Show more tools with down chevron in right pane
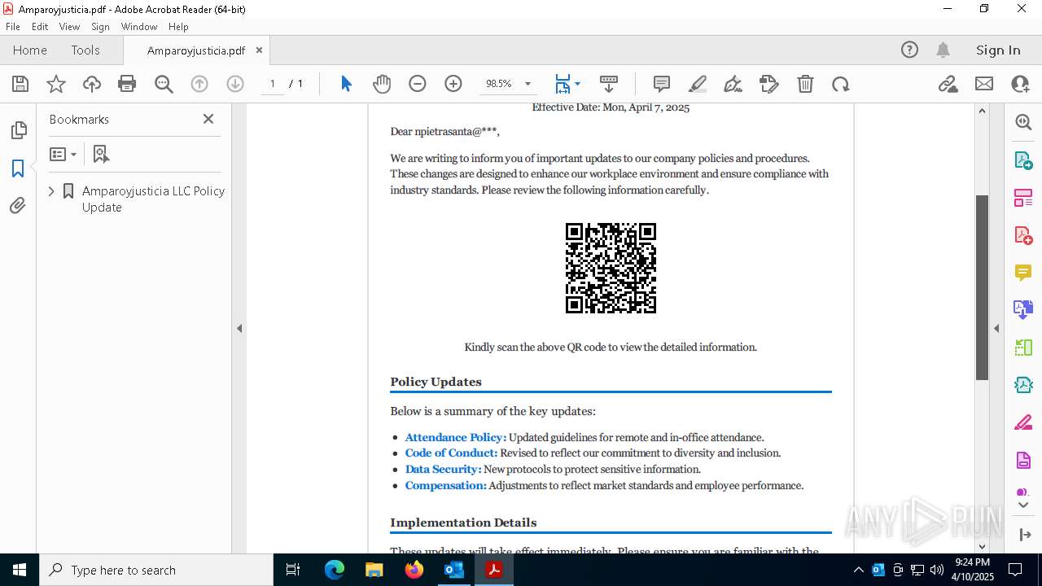Screen dimensions: 1042x586 pos(1023,505)
